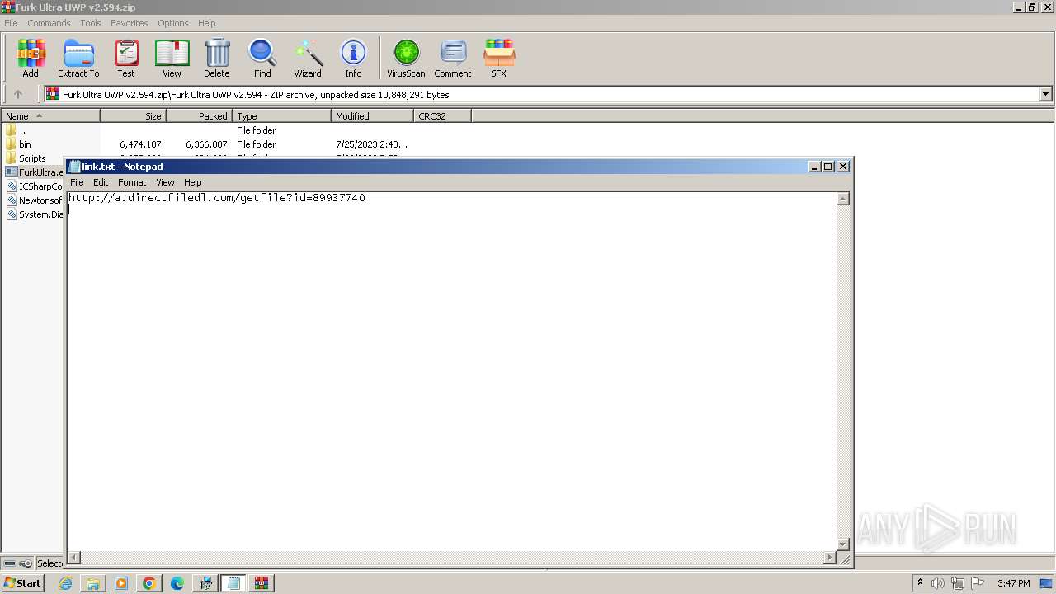Click Notepad horizontal scrollbar right arrow

pos(830,559)
